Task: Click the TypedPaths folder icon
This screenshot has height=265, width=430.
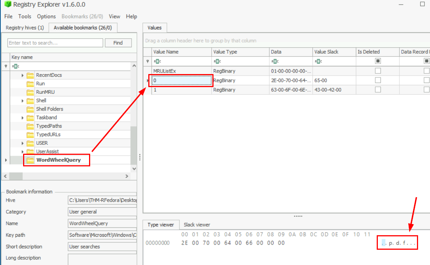Action: [31, 126]
